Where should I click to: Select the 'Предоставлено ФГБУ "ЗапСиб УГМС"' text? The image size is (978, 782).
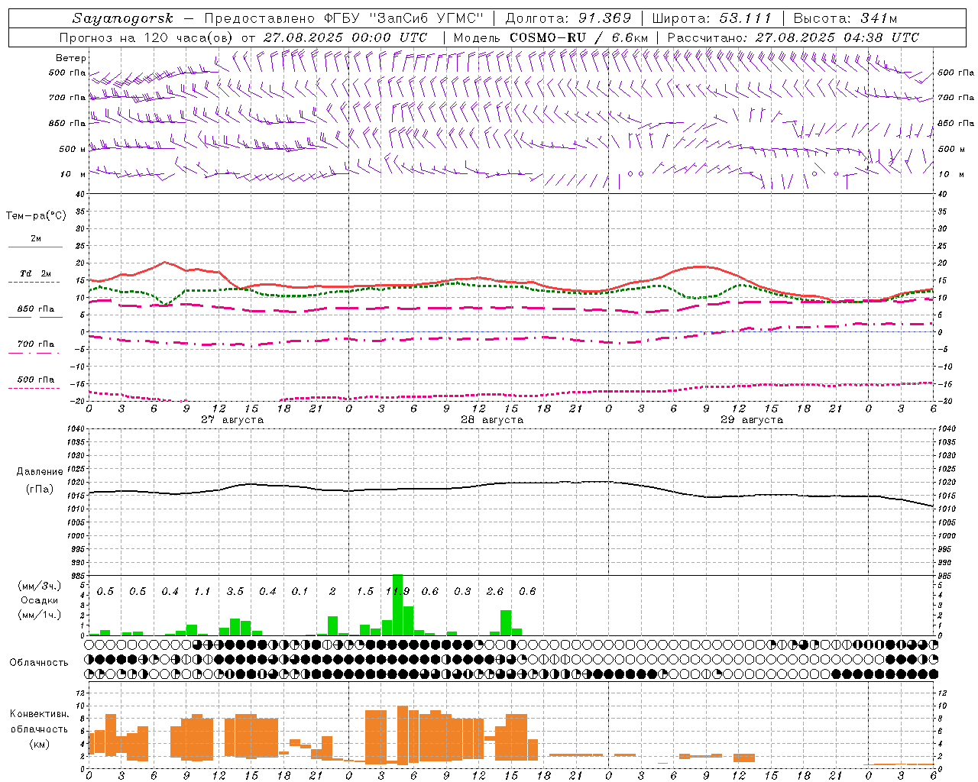tap(345, 18)
